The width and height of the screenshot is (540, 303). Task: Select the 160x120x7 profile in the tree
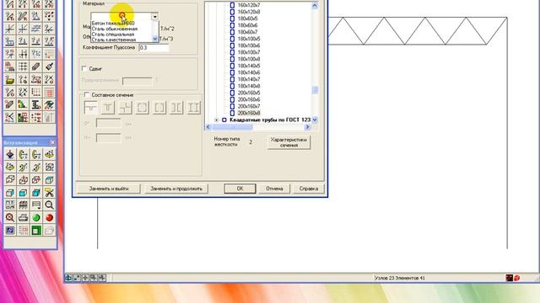click(249, 5)
